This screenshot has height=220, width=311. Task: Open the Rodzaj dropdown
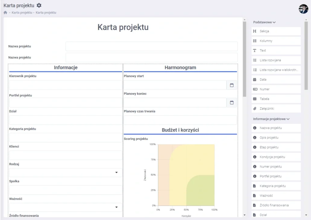[66, 173]
